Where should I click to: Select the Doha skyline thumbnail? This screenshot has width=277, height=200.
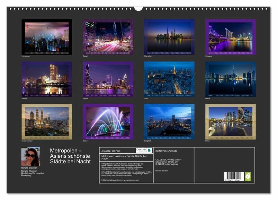point(231,122)
